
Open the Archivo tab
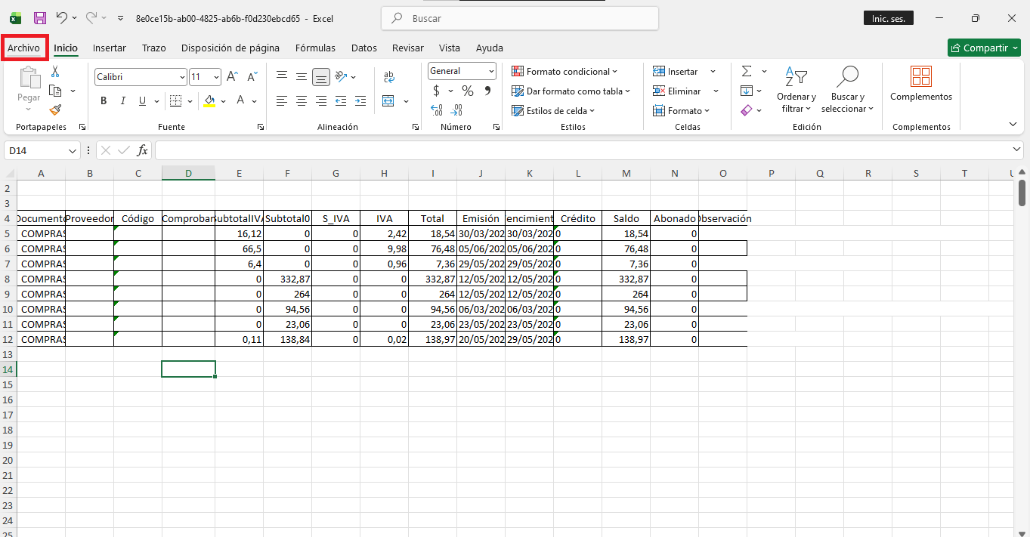pyautogui.click(x=24, y=48)
